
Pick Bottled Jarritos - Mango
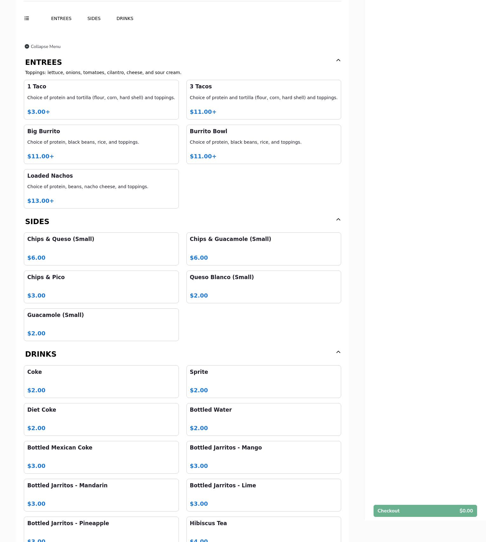click(x=263, y=457)
